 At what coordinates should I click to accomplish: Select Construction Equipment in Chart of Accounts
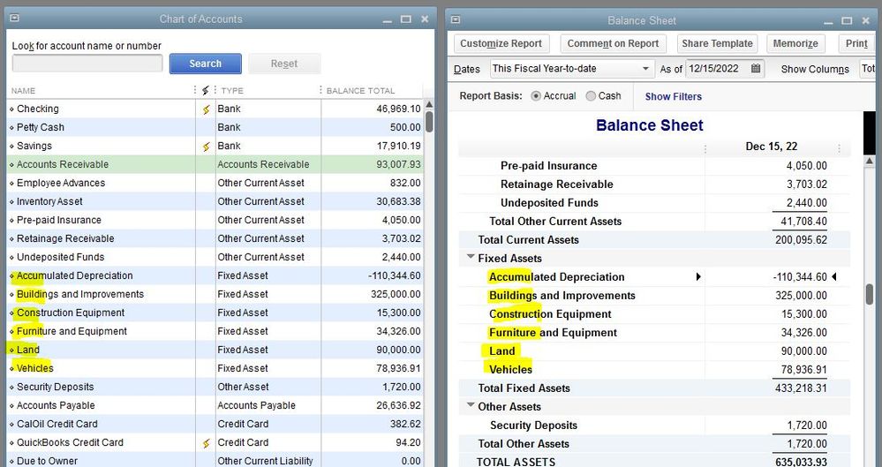[x=215, y=313]
